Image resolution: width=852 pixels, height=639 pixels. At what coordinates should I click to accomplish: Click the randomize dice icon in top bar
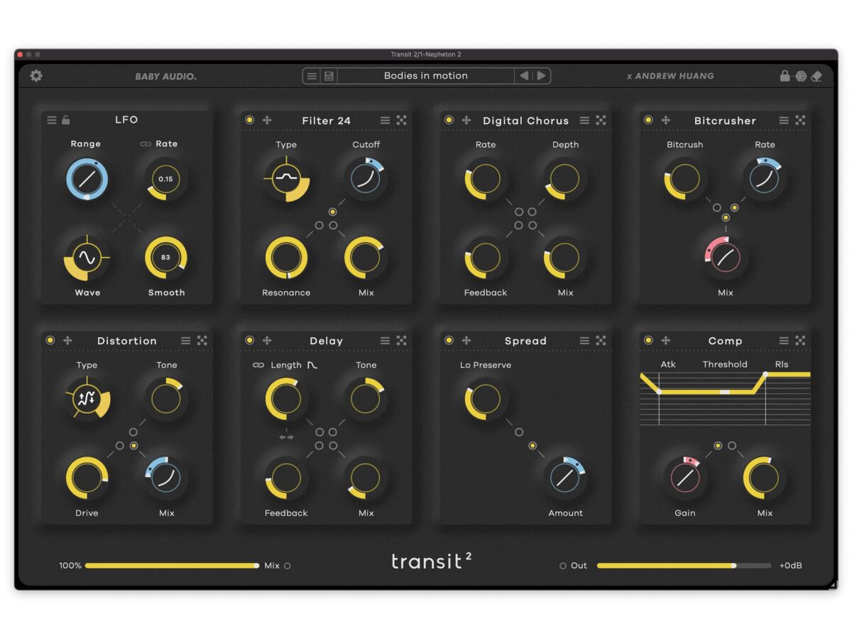point(801,76)
